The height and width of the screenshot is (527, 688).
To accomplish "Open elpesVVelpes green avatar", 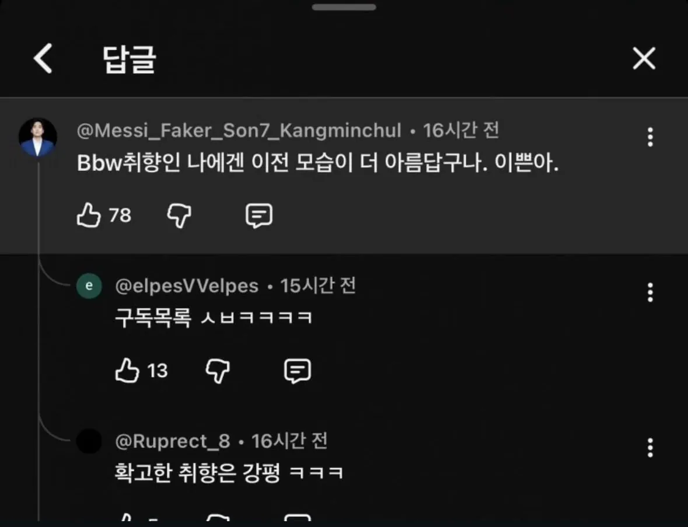I will [x=89, y=285].
